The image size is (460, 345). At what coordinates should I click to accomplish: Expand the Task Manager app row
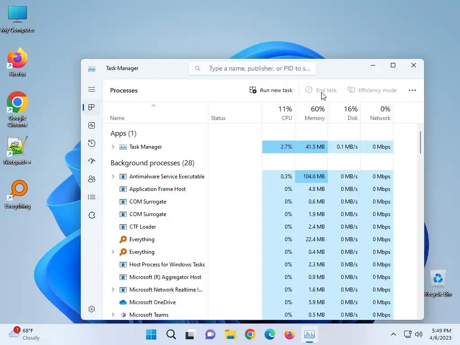click(x=113, y=147)
